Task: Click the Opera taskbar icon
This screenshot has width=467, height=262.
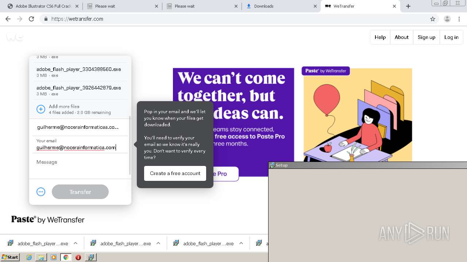Action: [78, 257]
